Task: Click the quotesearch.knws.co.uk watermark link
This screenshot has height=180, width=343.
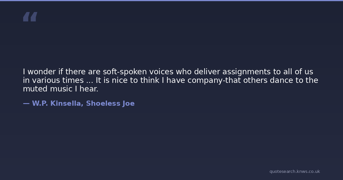Action: coord(294,171)
